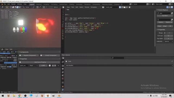
Task: Open the Modifier properties wrench tab
Action: (x=63, y=90)
